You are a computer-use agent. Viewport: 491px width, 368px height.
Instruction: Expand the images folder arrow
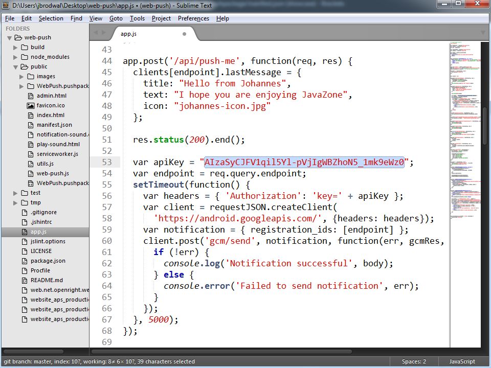click(x=21, y=77)
